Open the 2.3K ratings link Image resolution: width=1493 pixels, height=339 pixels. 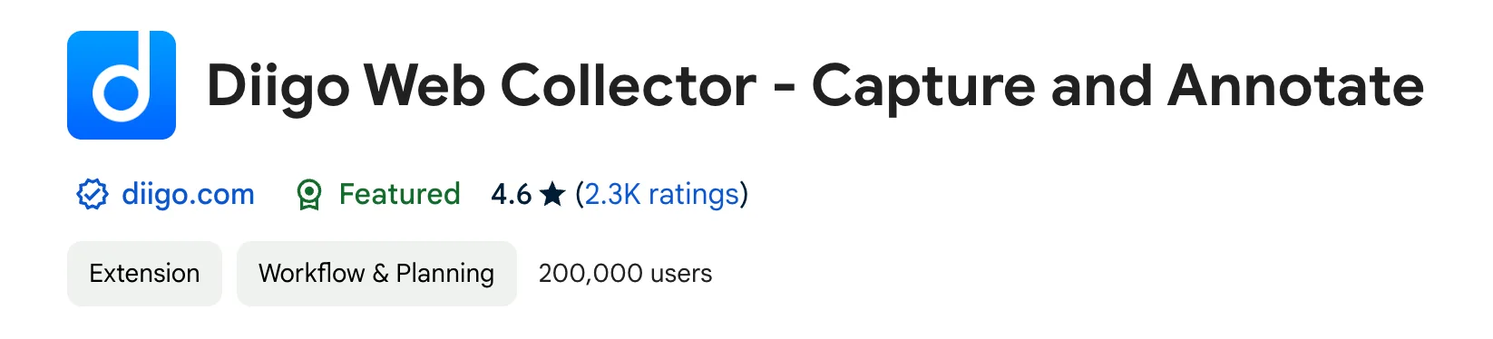662,194
